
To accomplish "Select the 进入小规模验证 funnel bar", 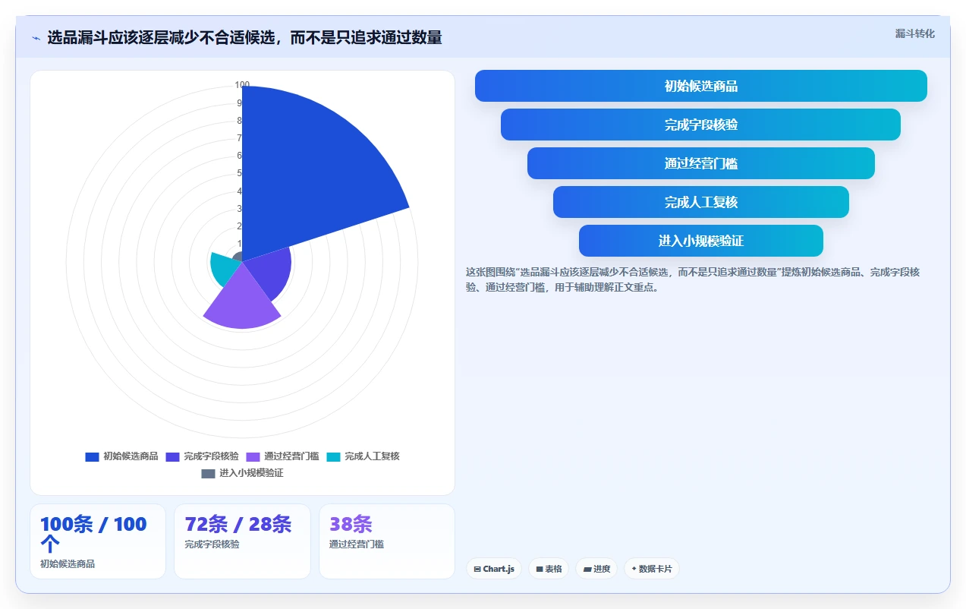I will click(x=700, y=241).
